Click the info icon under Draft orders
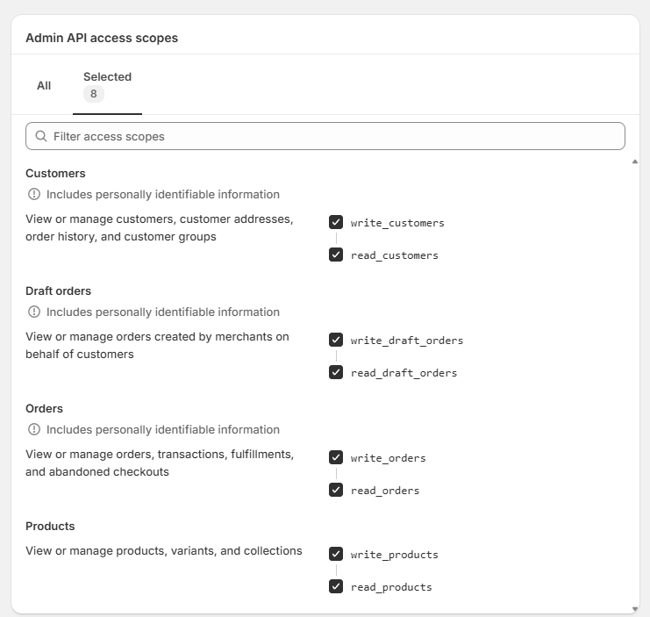 34,312
